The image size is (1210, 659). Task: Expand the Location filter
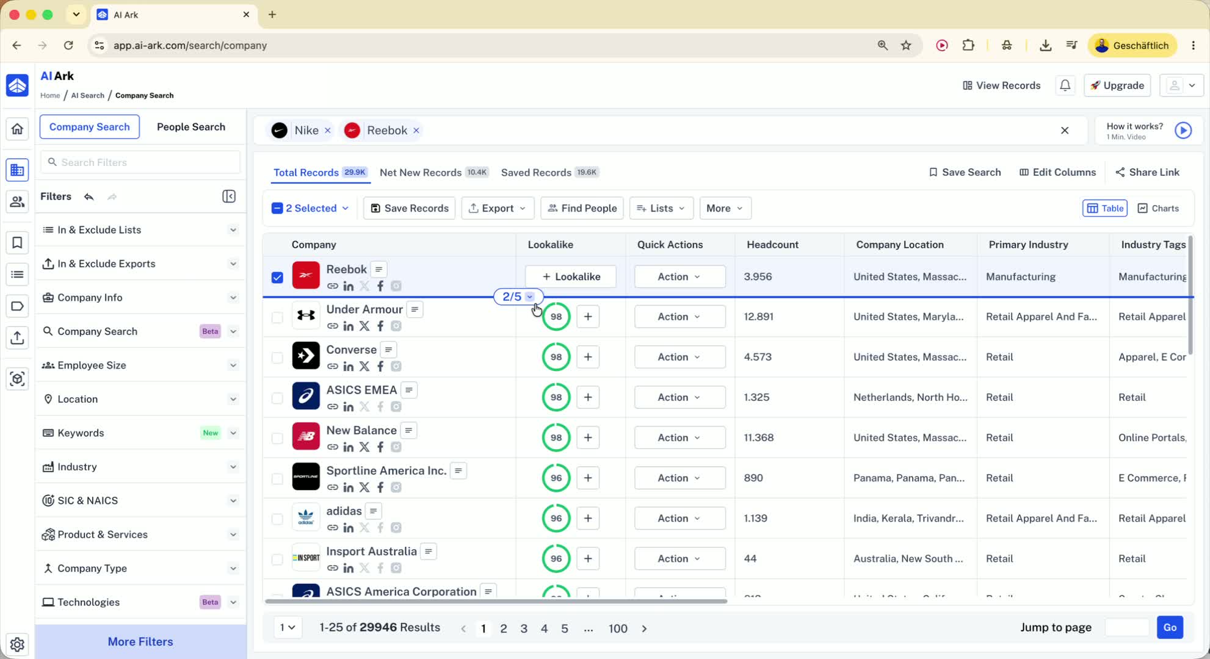pyautogui.click(x=140, y=399)
